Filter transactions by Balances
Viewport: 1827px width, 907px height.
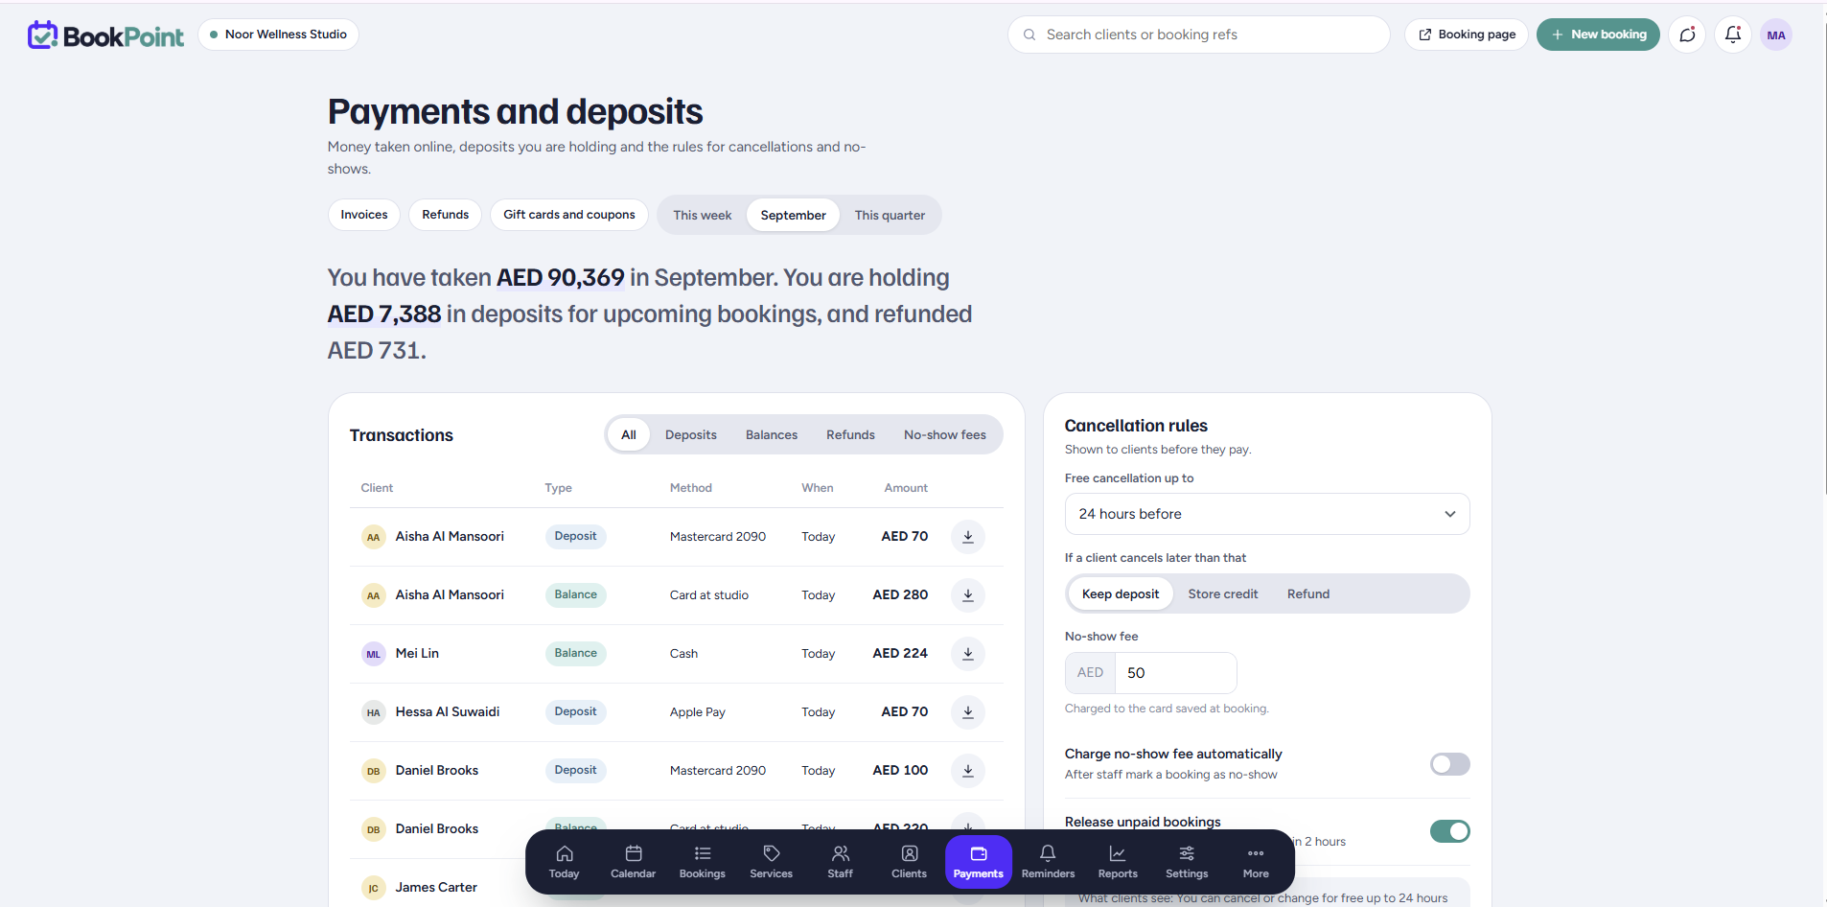[x=772, y=435]
